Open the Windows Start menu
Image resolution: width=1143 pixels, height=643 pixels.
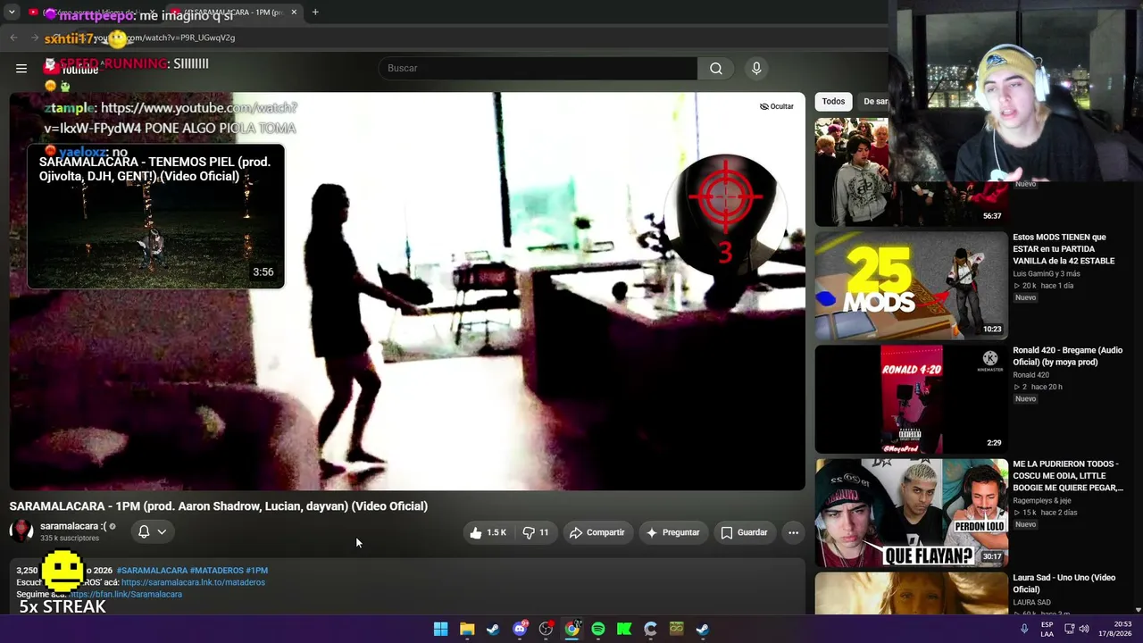440,629
